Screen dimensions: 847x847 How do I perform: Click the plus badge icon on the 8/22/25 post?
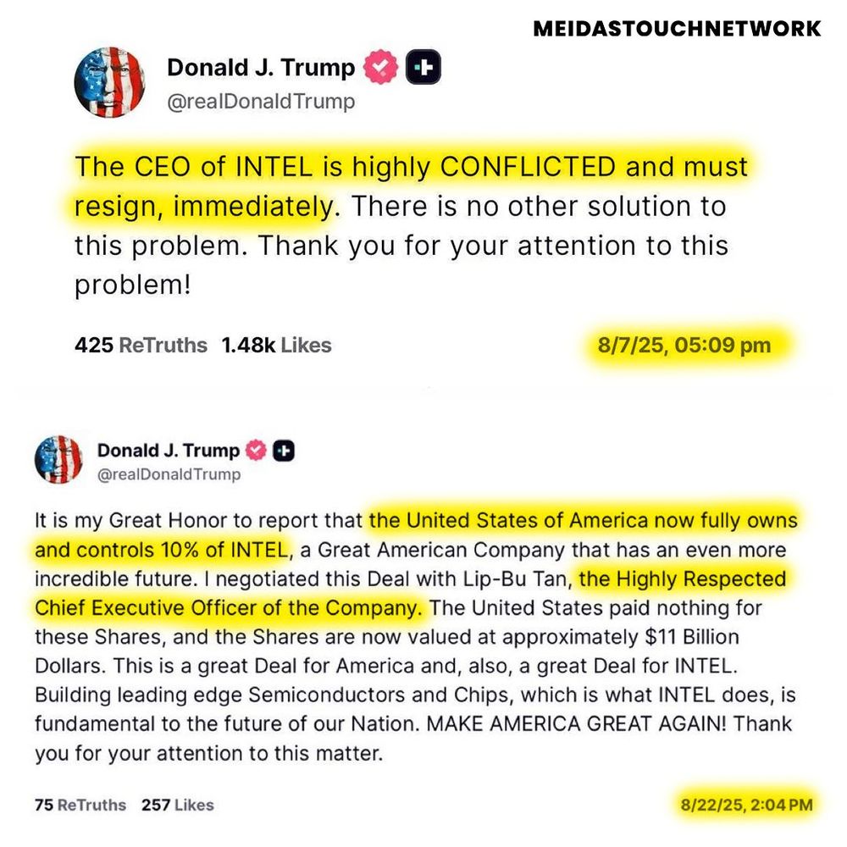(x=285, y=451)
